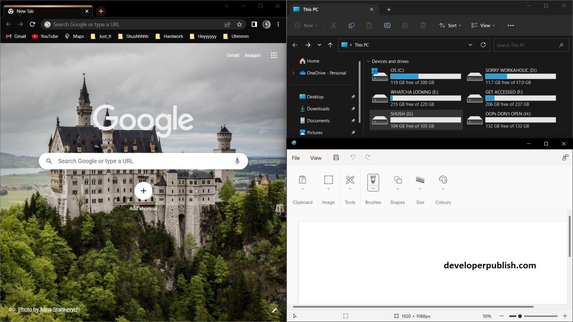Click the Add shortcut button in Chrome
The width and height of the screenshot is (573, 322).
point(143,191)
